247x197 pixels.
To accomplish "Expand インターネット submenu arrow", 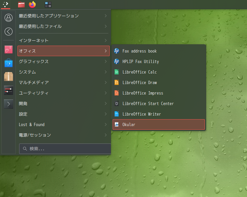I will pyautogui.click(x=106, y=40).
